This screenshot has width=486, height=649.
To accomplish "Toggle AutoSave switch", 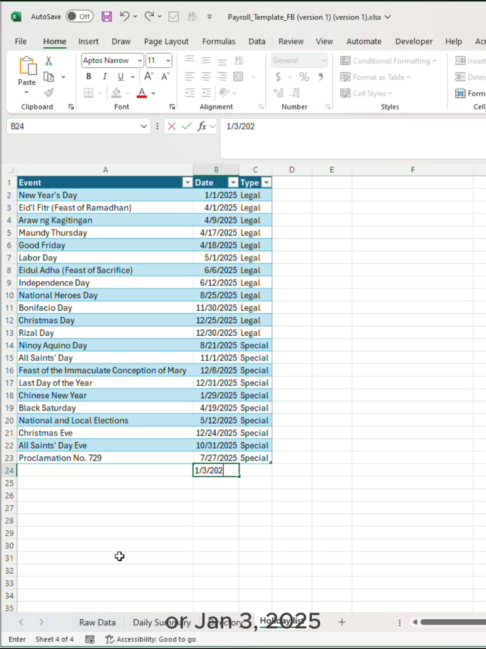I will (x=79, y=17).
